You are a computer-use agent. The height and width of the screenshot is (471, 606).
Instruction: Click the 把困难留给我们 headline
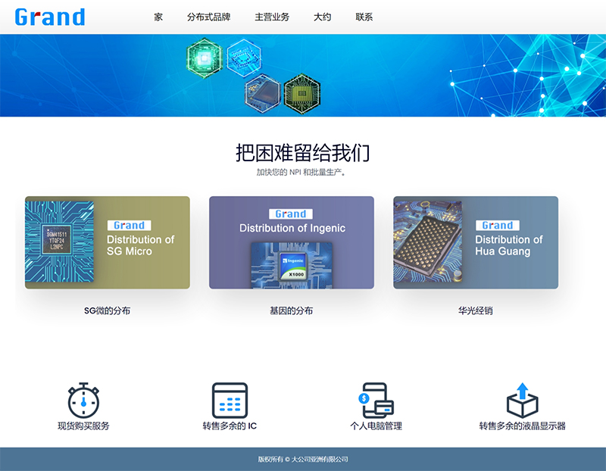[x=303, y=153]
